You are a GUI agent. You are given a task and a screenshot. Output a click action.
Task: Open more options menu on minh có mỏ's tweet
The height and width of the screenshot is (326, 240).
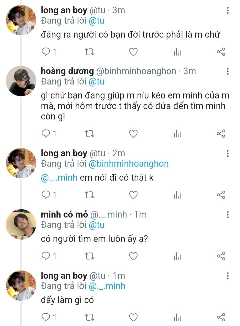(x=228, y=215)
